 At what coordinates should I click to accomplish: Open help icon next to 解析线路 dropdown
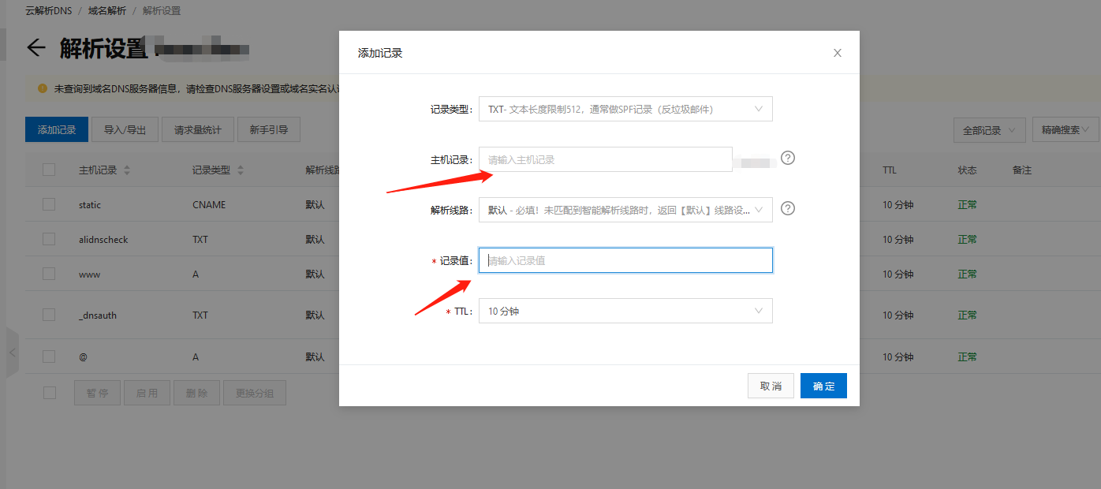[x=788, y=208]
